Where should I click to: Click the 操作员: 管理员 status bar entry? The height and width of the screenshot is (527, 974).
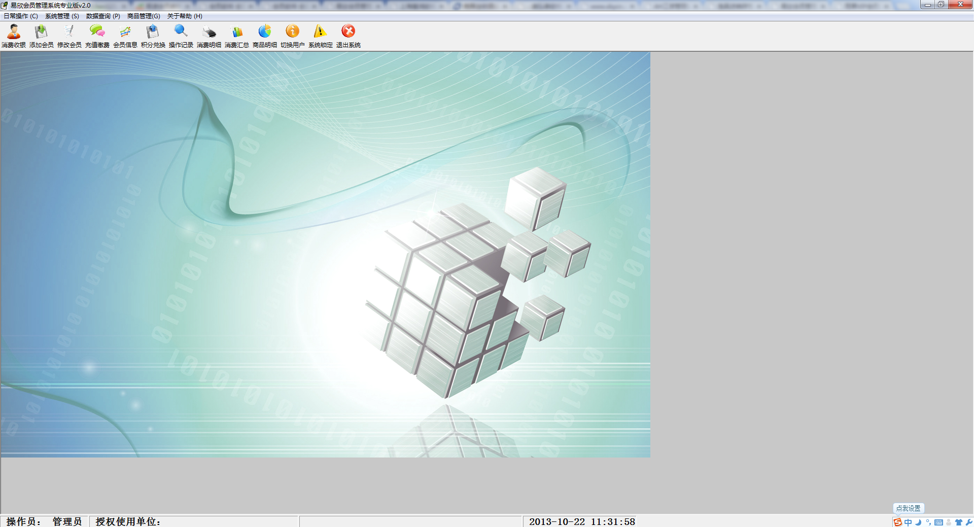[44, 521]
